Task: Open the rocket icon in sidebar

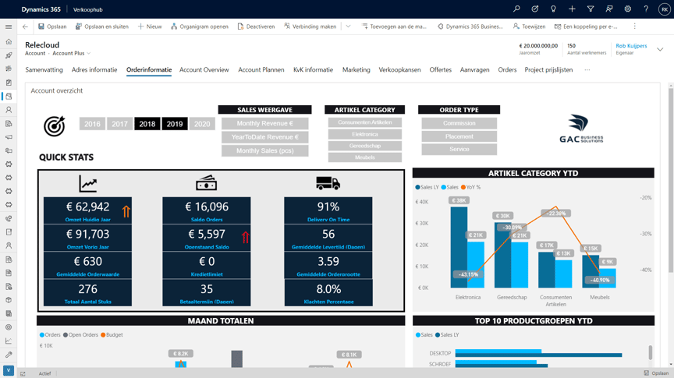Action: [9, 55]
